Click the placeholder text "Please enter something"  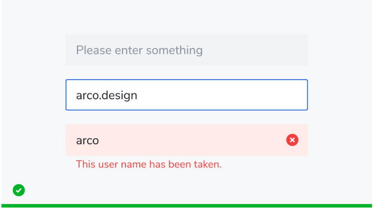point(139,50)
